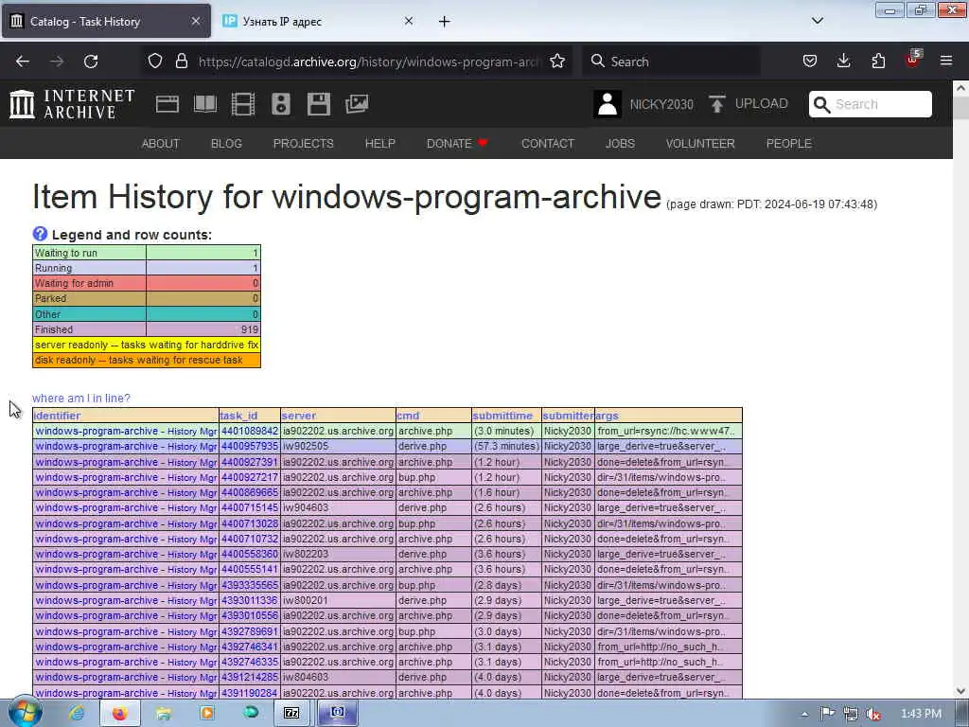Open the CONTACT menu item
969x727 pixels.
click(x=548, y=144)
